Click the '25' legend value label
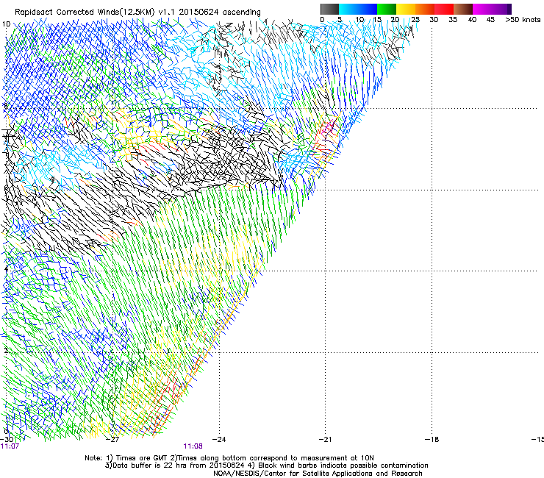This screenshot has height=478, width=544. coord(415,19)
